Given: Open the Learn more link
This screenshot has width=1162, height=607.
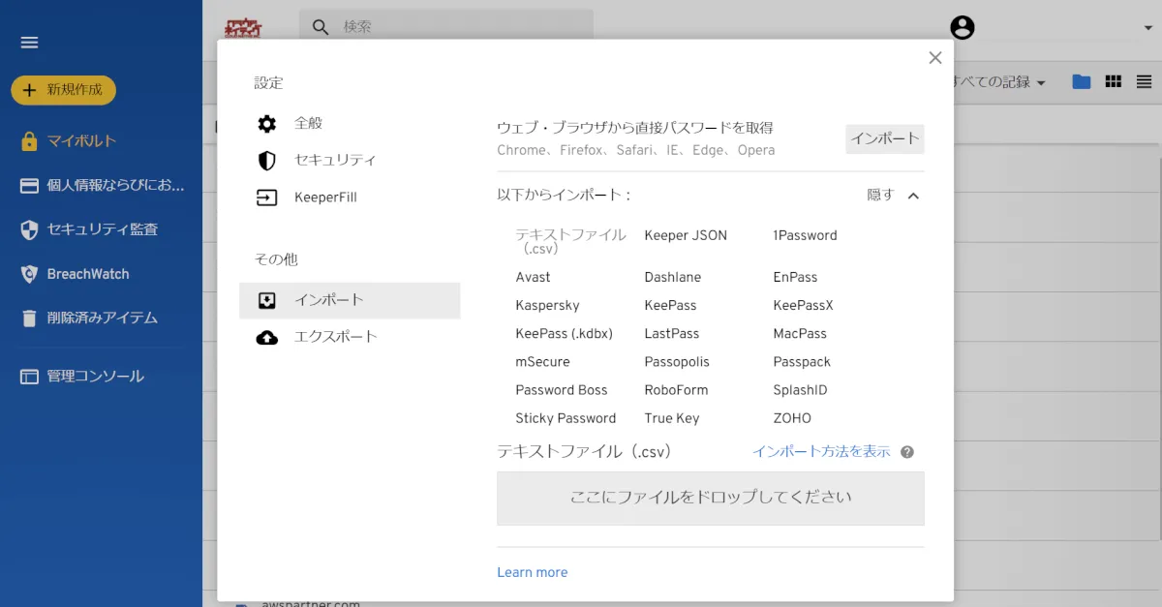Looking at the screenshot, I should 532,572.
